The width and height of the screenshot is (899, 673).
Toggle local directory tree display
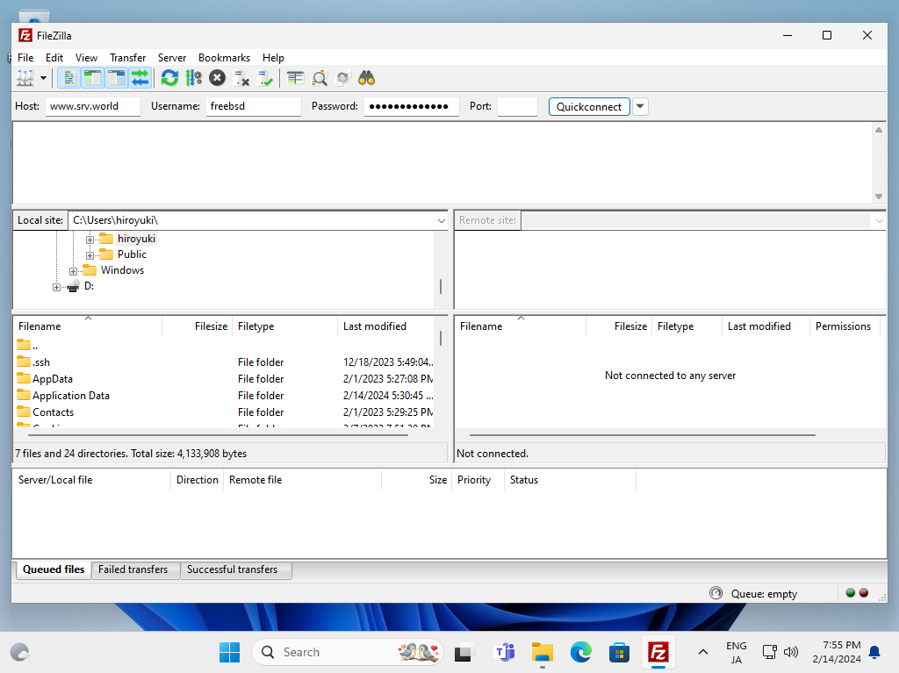pos(92,78)
